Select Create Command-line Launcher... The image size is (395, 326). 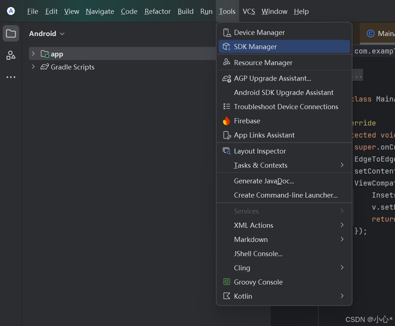tap(284, 195)
